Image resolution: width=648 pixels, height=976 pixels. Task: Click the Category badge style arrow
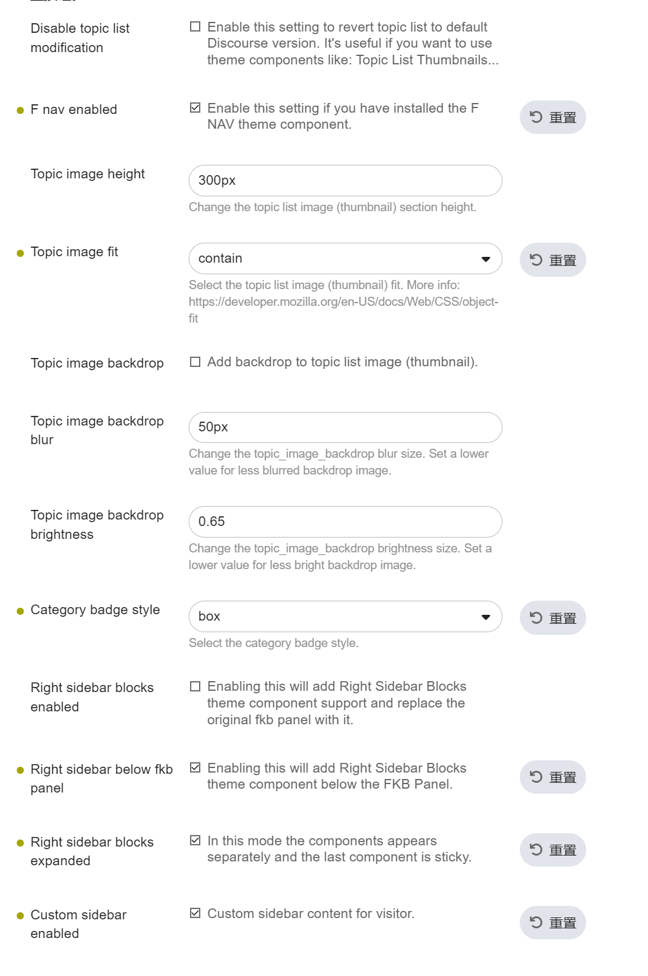click(486, 617)
